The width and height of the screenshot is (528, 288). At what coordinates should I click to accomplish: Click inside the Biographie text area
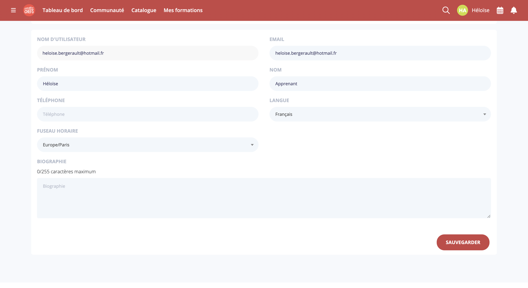pos(263,198)
